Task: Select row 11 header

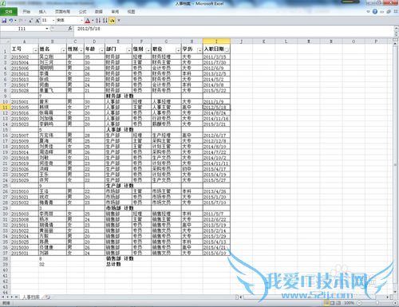Action: pyautogui.click(x=5, y=107)
